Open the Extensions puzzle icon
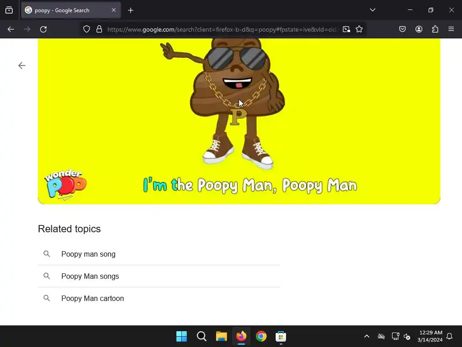 coord(435,29)
